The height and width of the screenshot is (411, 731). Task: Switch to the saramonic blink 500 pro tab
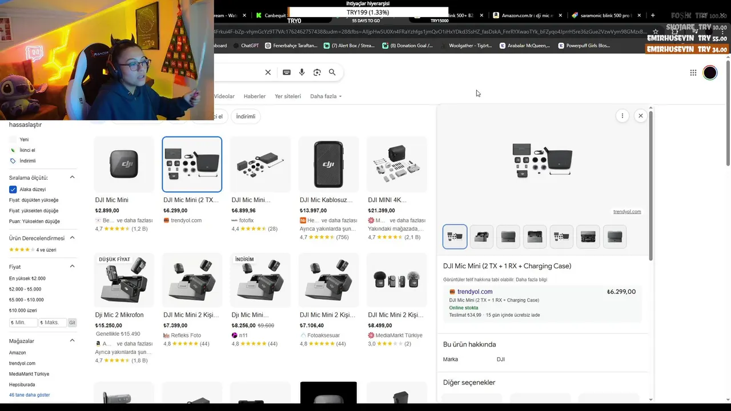click(x=607, y=15)
